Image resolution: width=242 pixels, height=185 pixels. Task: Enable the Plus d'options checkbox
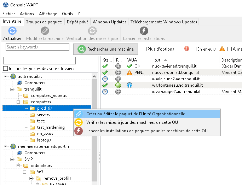[144, 49]
